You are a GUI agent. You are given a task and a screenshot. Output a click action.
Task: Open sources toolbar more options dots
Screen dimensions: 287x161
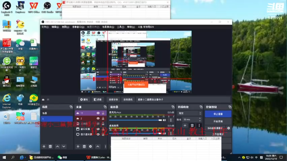(105, 146)
